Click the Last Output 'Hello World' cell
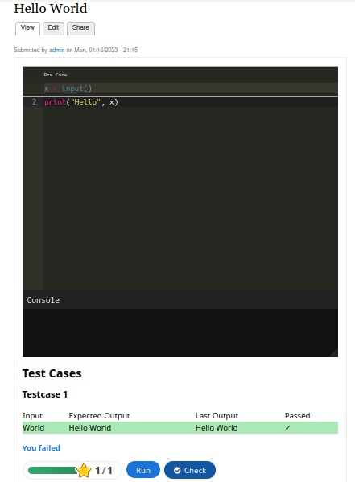 tap(217, 427)
